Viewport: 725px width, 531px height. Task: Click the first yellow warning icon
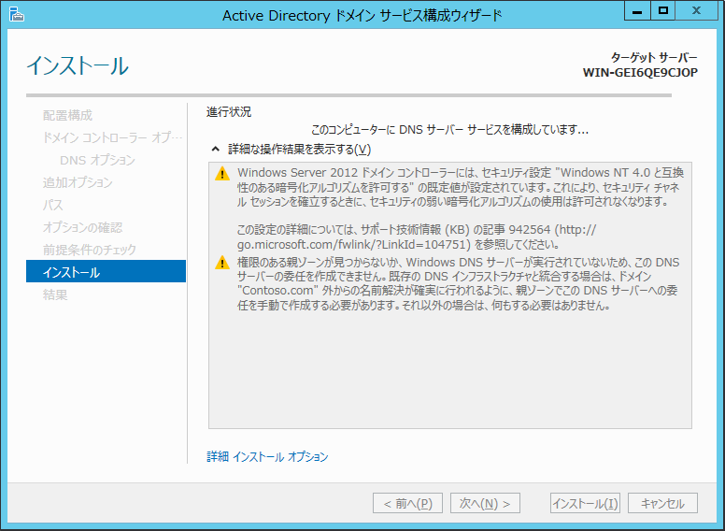[x=221, y=173]
